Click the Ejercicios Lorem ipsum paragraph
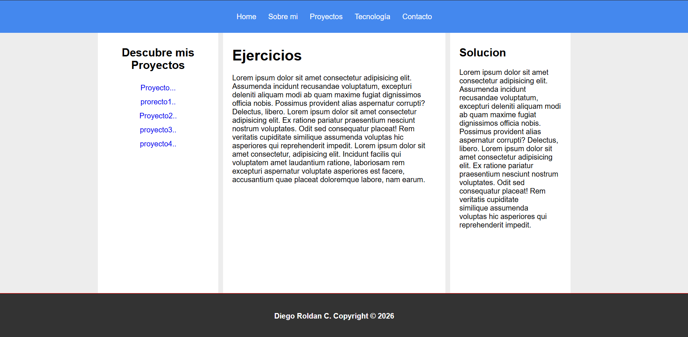The image size is (688, 337). 329,129
